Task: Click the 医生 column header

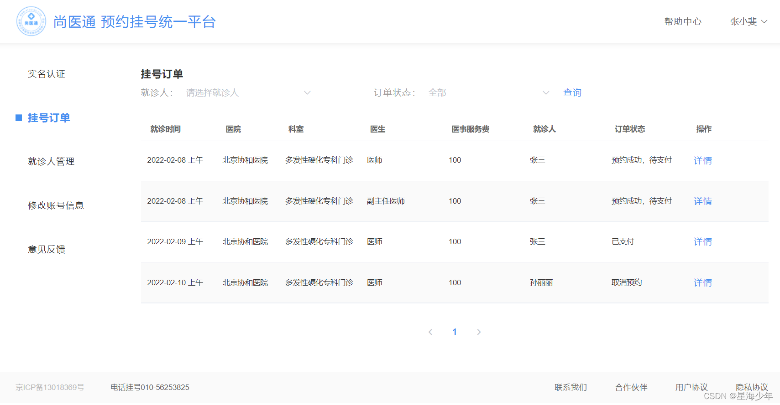Action: coord(377,129)
